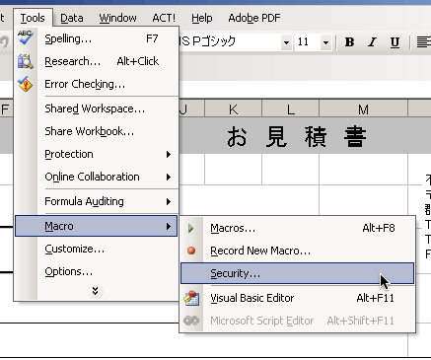431x360 pixels.
Task: Choose Macros... from the Macro submenu
Action: point(297,228)
